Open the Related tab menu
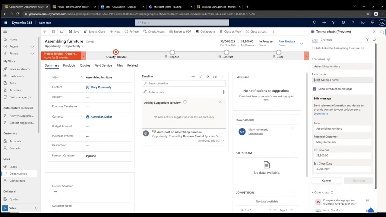 click(132, 65)
